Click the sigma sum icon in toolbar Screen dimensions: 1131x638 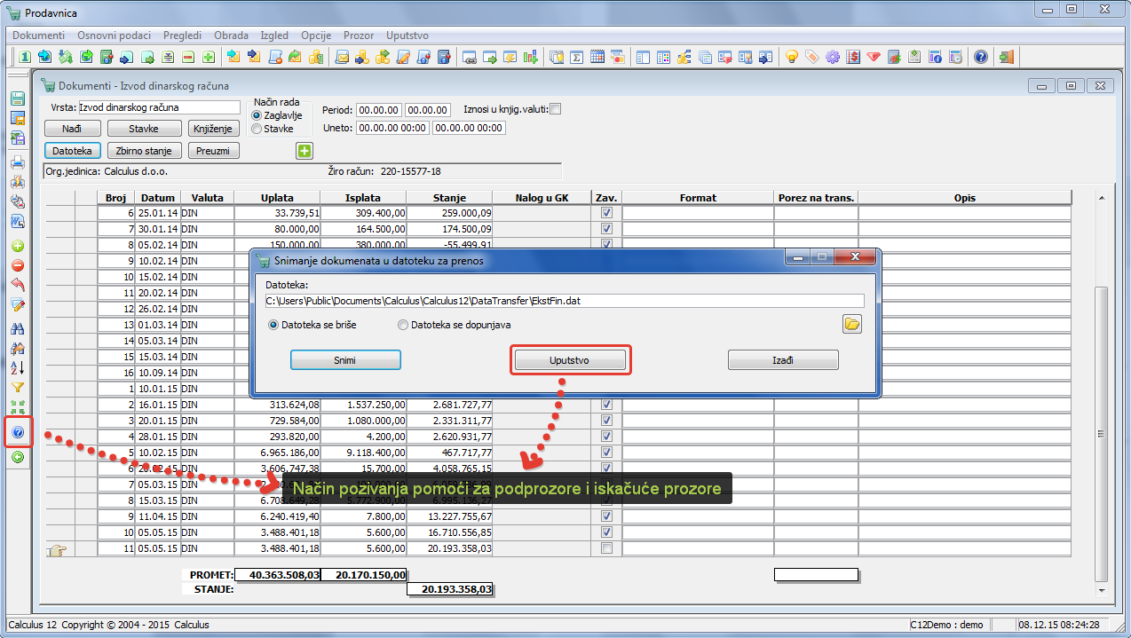pos(576,58)
